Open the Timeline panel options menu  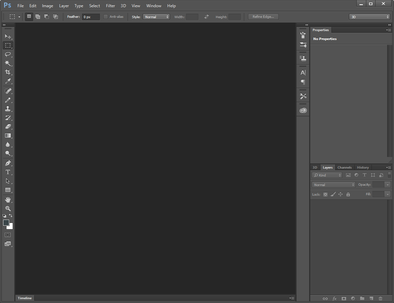coord(292,298)
